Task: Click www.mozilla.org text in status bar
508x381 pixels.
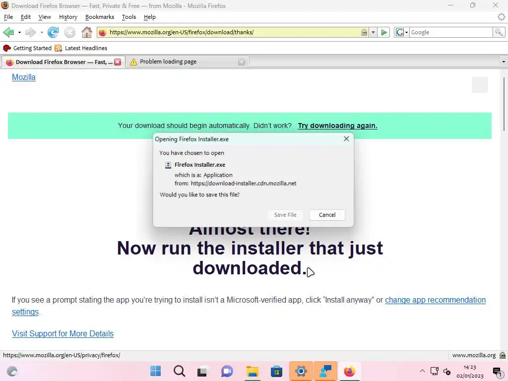Action: [x=474, y=355]
